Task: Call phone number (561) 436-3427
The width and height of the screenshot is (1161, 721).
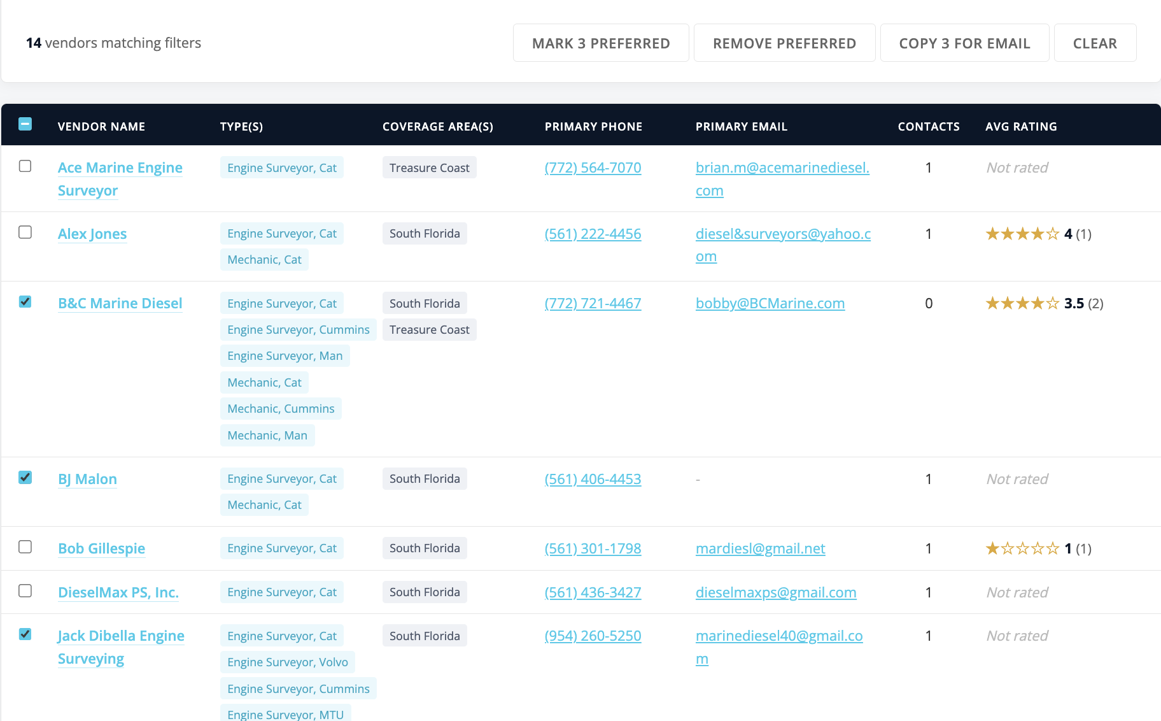Action: pyautogui.click(x=593, y=592)
